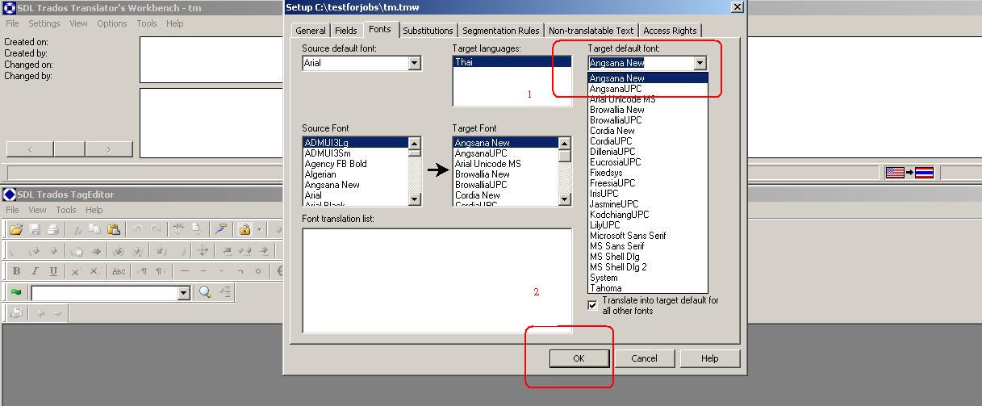Open Workbench Settings menu
Viewport: 982px width, 406px height.
[x=44, y=23]
